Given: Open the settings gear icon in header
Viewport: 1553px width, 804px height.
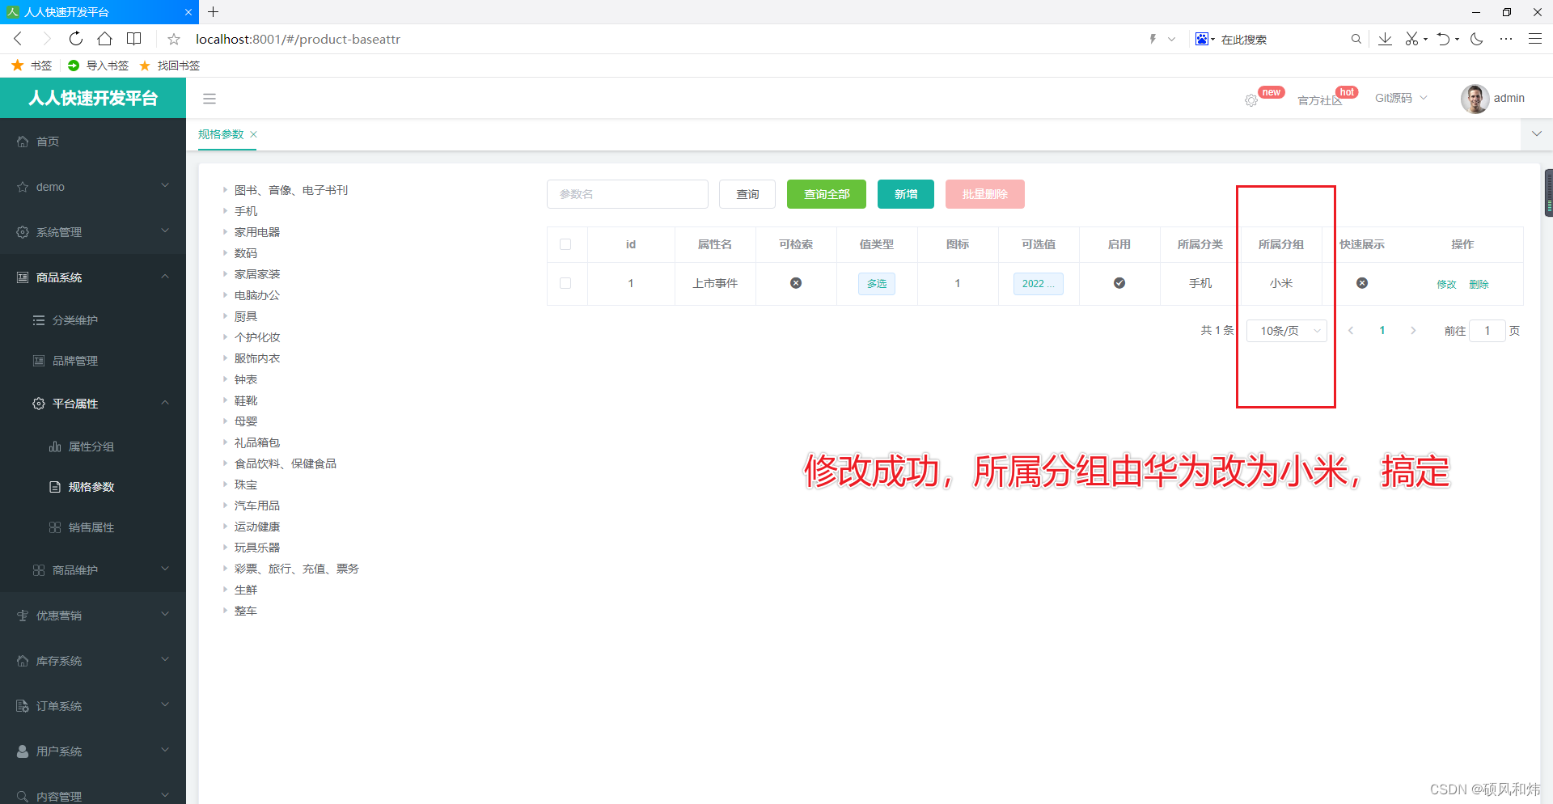Looking at the screenshot, I should point(1251,100).
